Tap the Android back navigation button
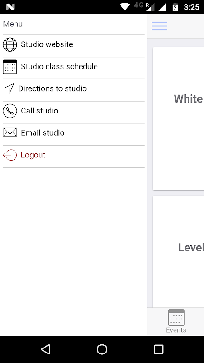 [x=46, y=349]
